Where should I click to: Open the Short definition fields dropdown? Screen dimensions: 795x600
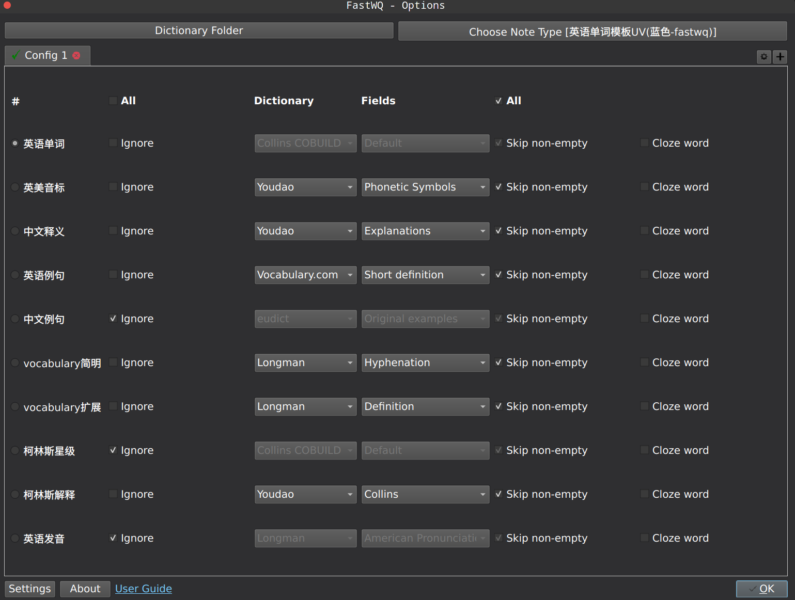click(x=425, y=275)
